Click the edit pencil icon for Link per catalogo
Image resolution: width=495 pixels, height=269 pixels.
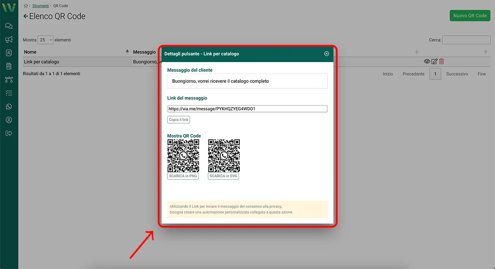tap(434, 61)
